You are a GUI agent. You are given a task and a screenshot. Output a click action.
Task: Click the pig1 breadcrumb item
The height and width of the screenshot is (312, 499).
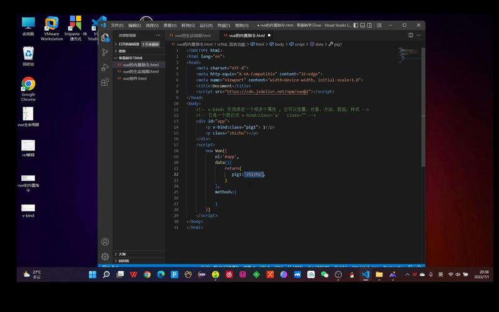coord(335,44)
